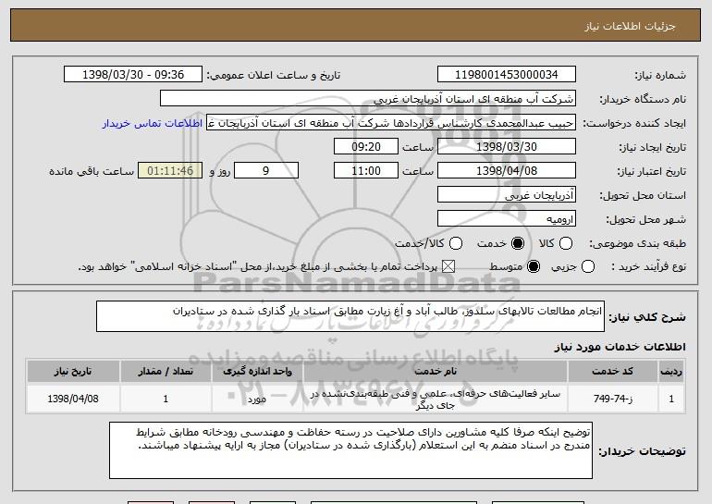Open the اطلاعات تماس خریدار link

pos(153,123)
